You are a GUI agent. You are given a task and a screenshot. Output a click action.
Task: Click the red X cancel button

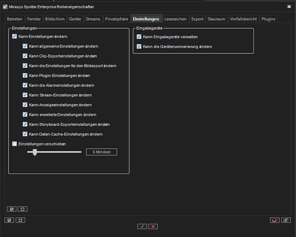tap(153, 227)
